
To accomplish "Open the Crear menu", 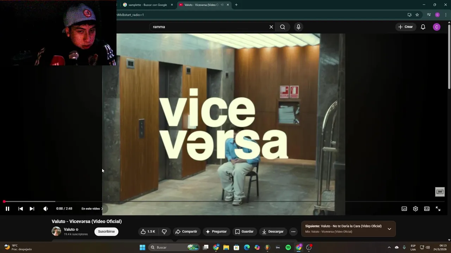I will pyautogui.click(x=406, y=27).
